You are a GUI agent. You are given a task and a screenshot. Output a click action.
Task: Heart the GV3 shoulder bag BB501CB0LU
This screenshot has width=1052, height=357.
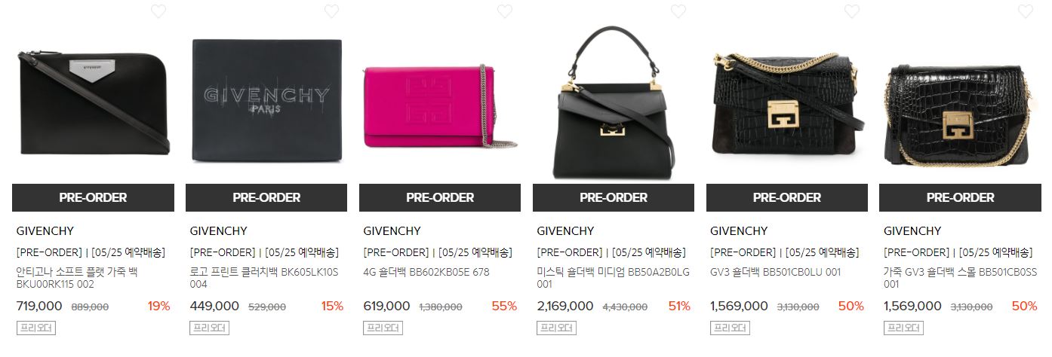(x=852, y=11)
